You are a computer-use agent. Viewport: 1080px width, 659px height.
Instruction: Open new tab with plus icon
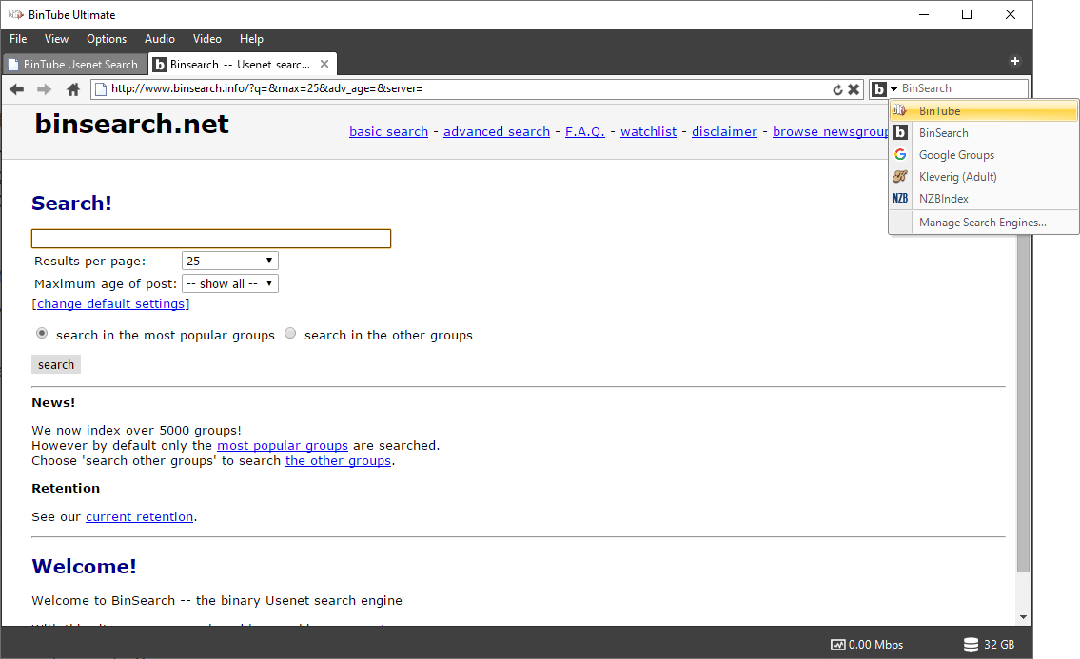(x=1015, y=61)
